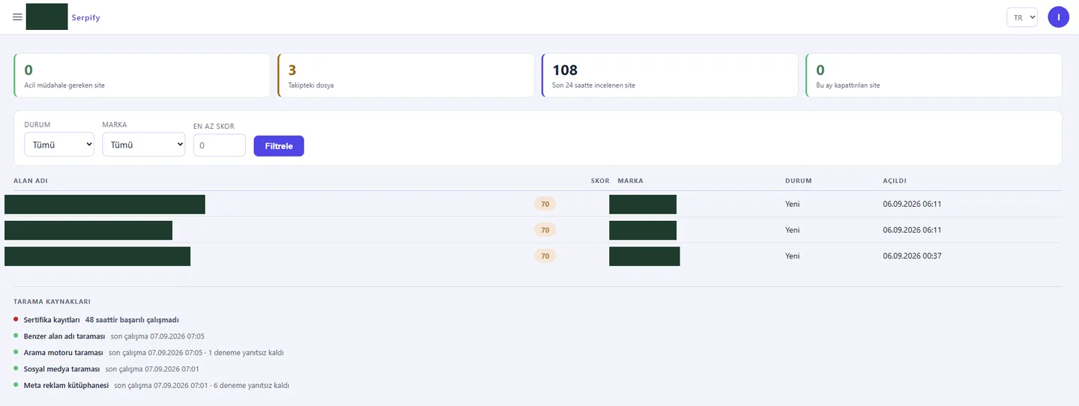
Task: Open the Bu ay kapattırılan site card
Action: pos(934,76)
